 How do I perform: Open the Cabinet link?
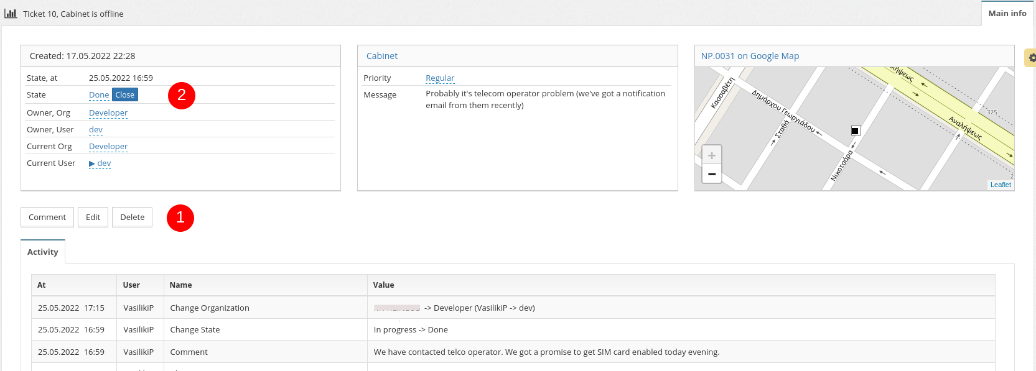(x=382, y=56)
